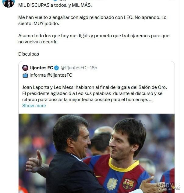
Task: Click the line 'MIL DISCUPAS a todos, y MIL MÁS.'
Action: click(x=55, y=5)
